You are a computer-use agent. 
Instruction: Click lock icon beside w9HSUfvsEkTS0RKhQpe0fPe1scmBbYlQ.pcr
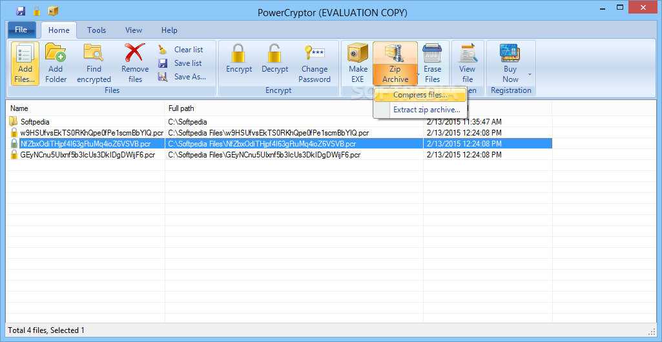point(14,133)
